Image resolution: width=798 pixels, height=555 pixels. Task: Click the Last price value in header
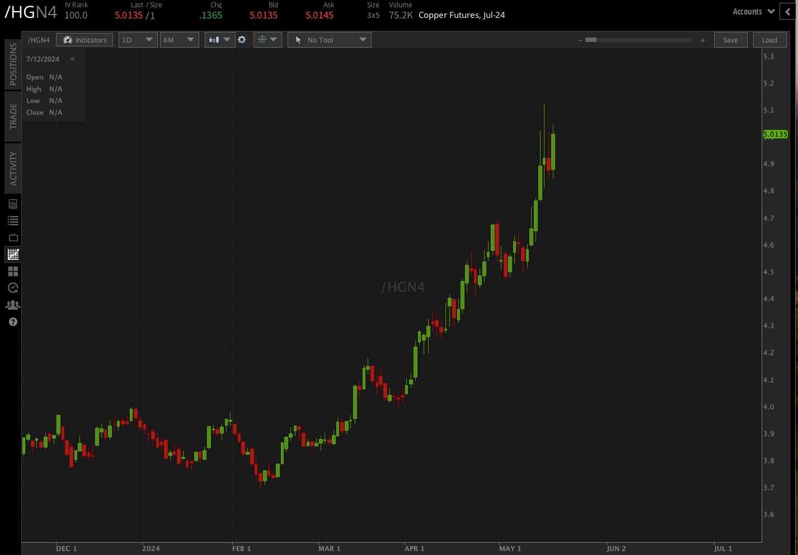[129, 15]
